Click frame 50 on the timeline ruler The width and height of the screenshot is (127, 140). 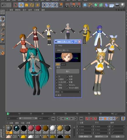(x=66, y=114)
